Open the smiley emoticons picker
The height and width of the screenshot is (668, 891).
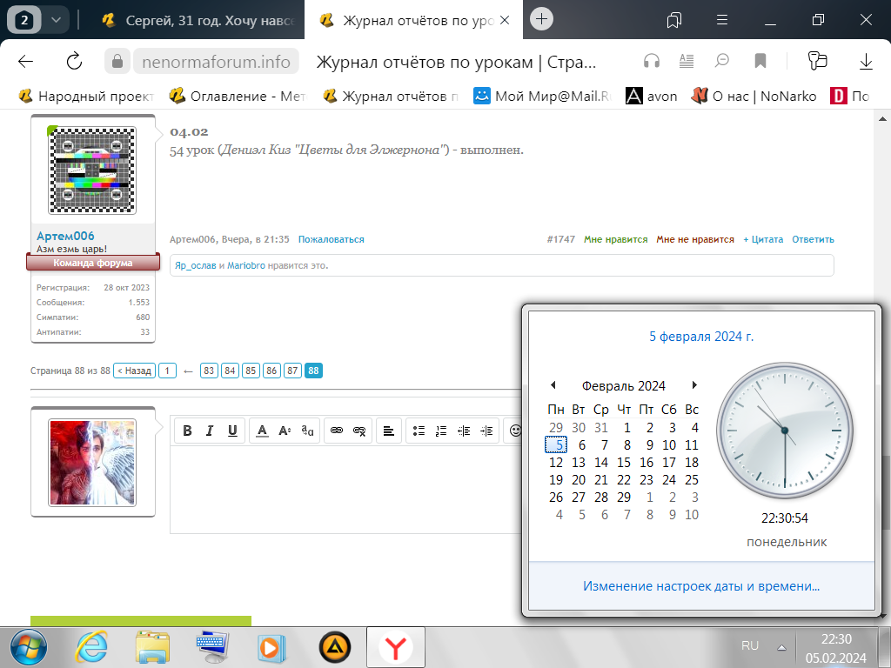coord(515,431)
